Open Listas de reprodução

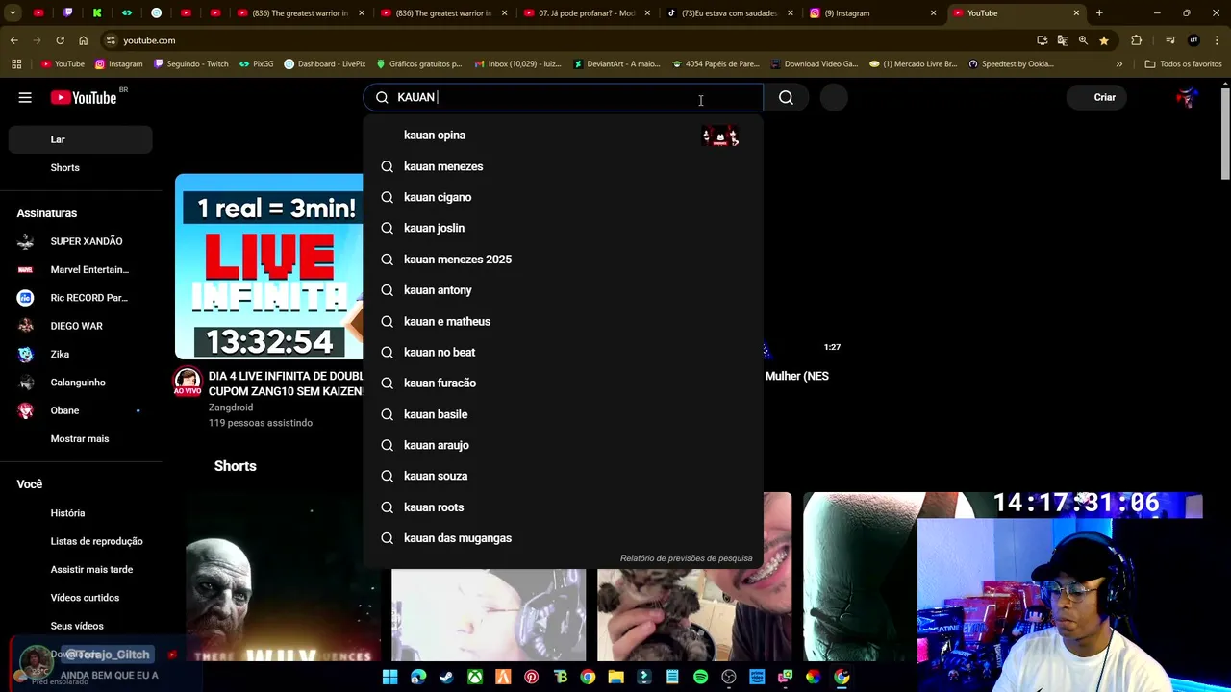tap(80, 541)
